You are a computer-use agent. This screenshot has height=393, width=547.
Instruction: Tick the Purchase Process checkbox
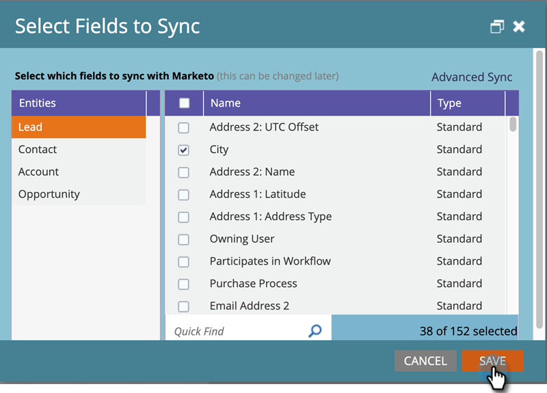click(183, 284)
